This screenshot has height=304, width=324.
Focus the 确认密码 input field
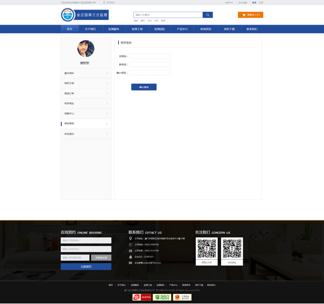(150, 72)
